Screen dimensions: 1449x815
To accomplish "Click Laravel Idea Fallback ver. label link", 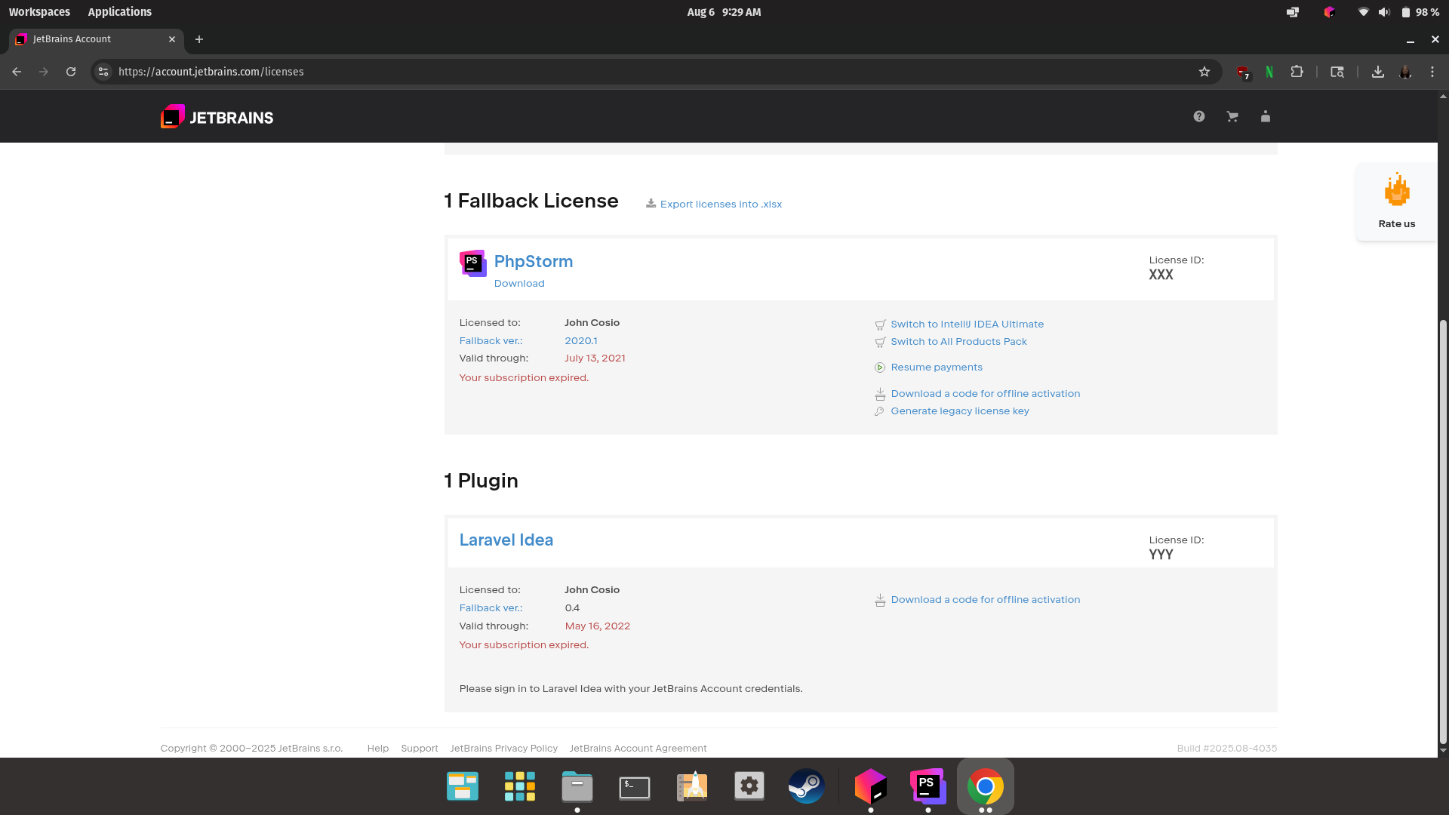I will (491, 608).
